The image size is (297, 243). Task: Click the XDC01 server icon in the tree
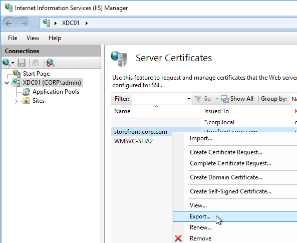pyautogui.click(x=17, y=83)
